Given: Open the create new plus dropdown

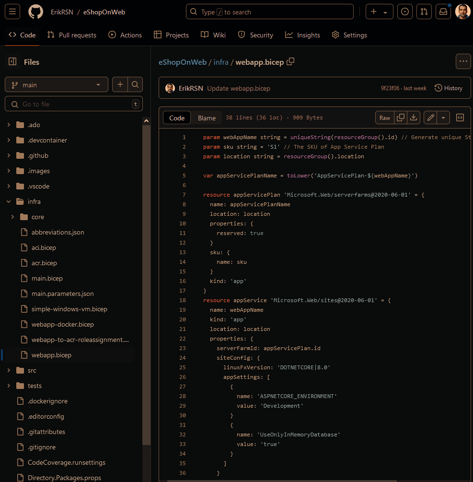Looking at the screenshot, I should tap(379, 12).
